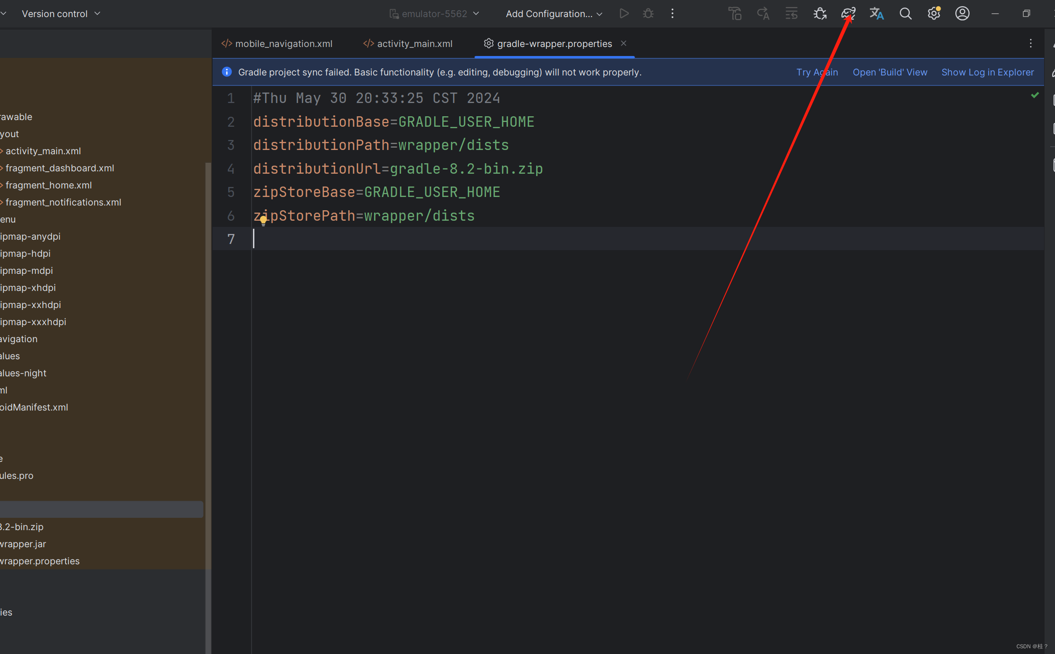This screenshot has width=1055, height=654.
Task: Open the Debug tool icon
Action: pyautogui.click(x=648, y=14)
